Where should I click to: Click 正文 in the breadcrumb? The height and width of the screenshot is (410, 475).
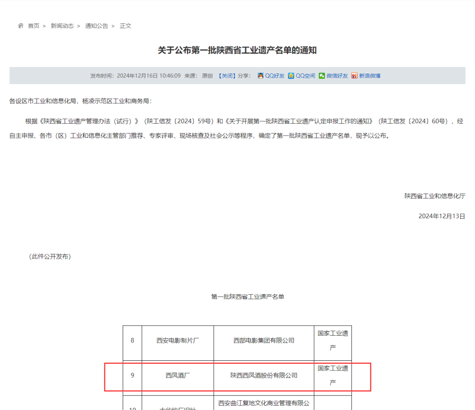pyautogui.click(x=125, y=26)
